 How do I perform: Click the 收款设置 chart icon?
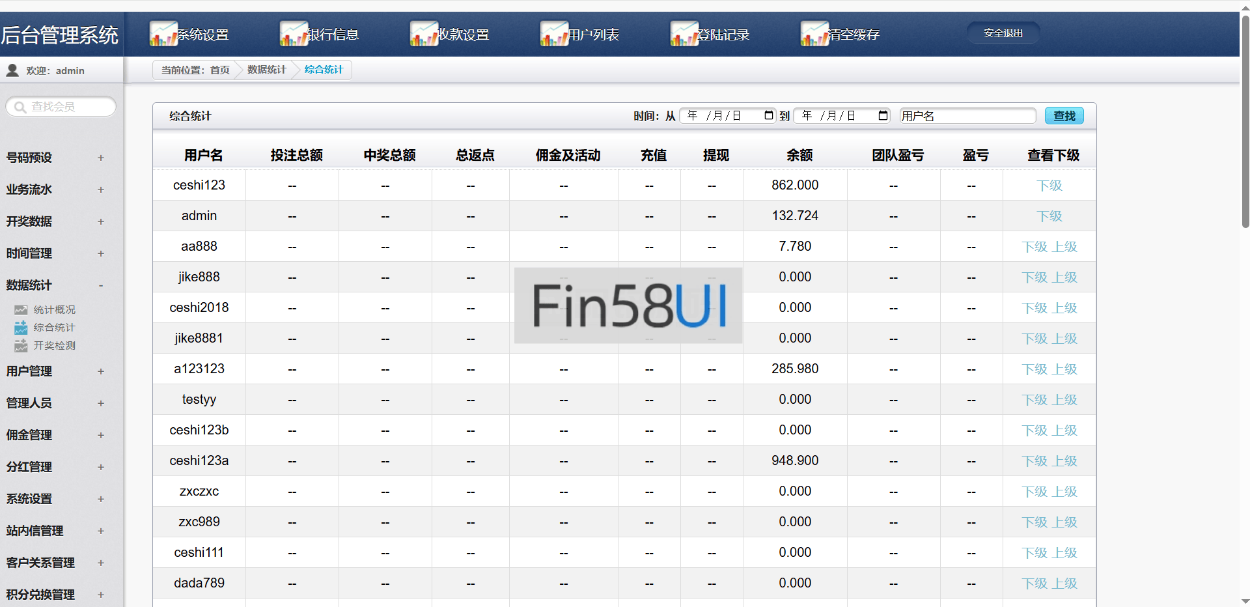tap(424, 34)
